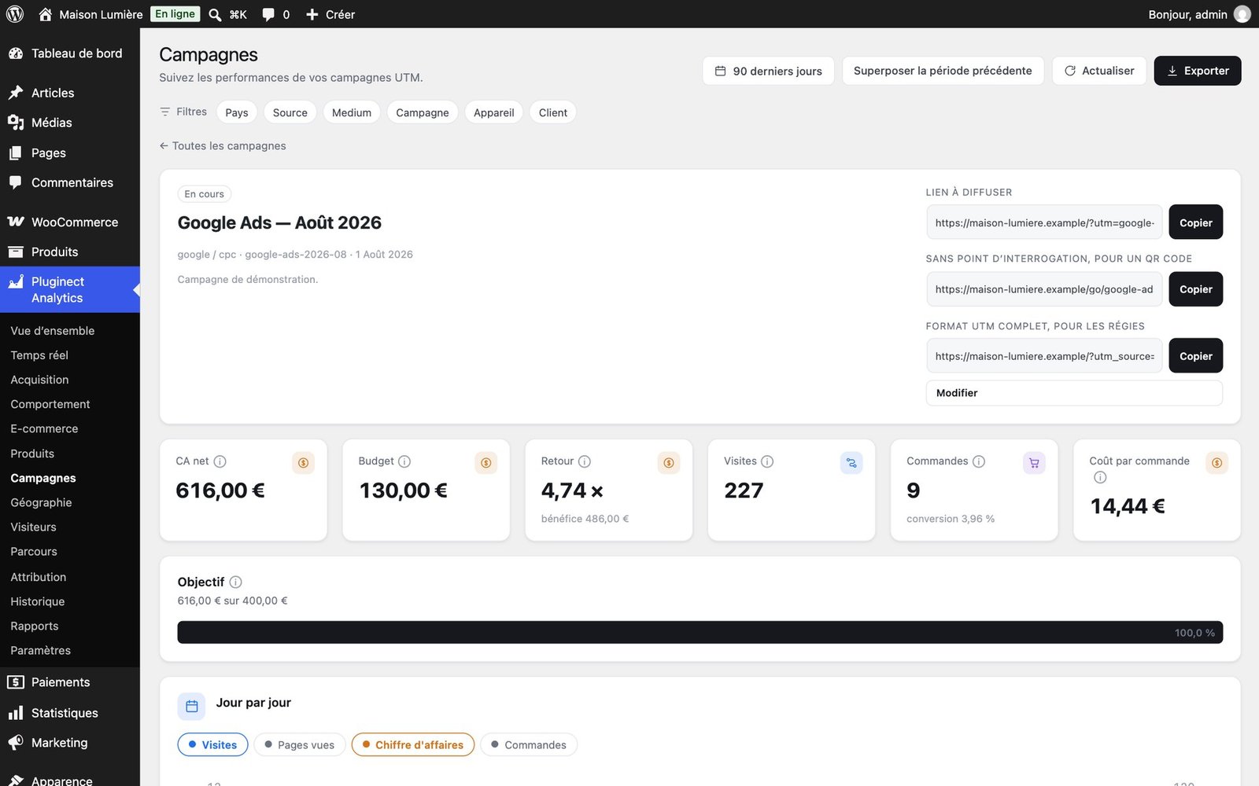Copy the full UTM format link
The width and height of the screenshot is (1259, 786).
[1196, 356]
